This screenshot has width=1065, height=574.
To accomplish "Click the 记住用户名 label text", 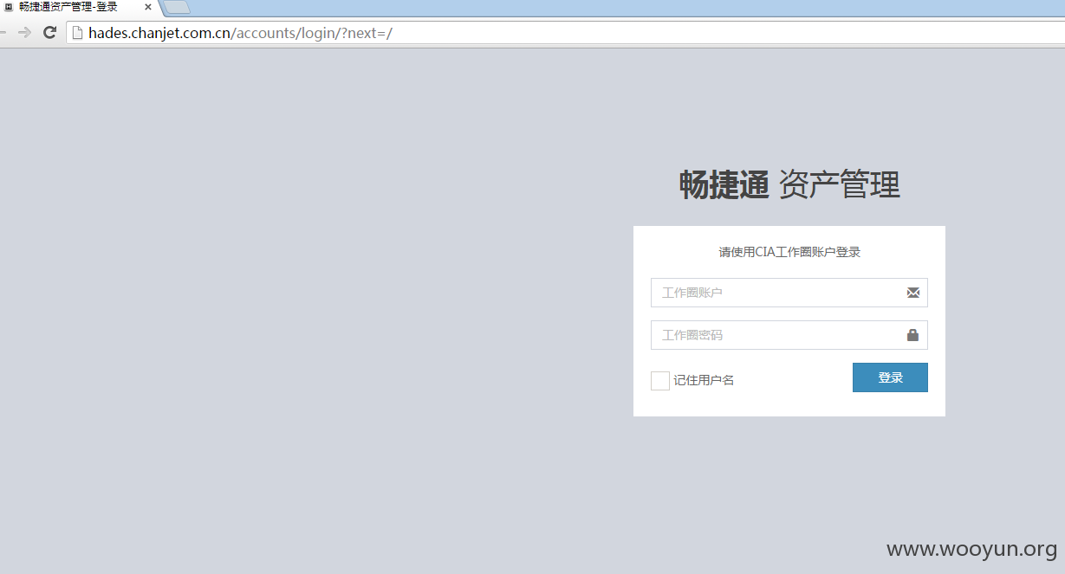I will (704, 380).
